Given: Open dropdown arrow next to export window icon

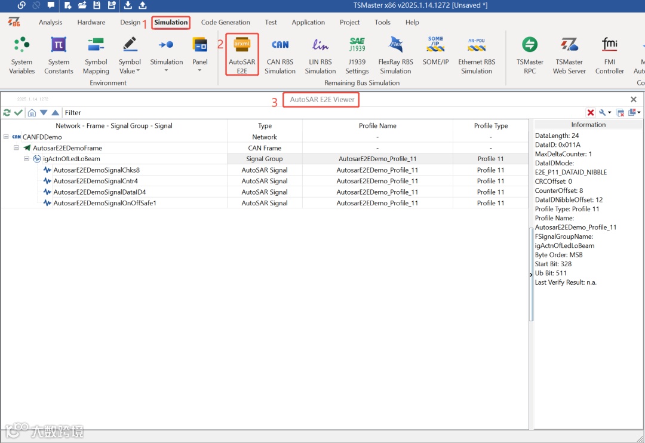Looking at the screenshot, I should 639,112.
